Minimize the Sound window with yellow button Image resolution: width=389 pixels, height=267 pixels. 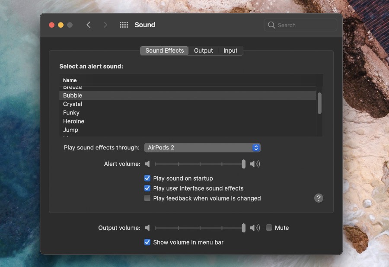click(x=61, y=25)
